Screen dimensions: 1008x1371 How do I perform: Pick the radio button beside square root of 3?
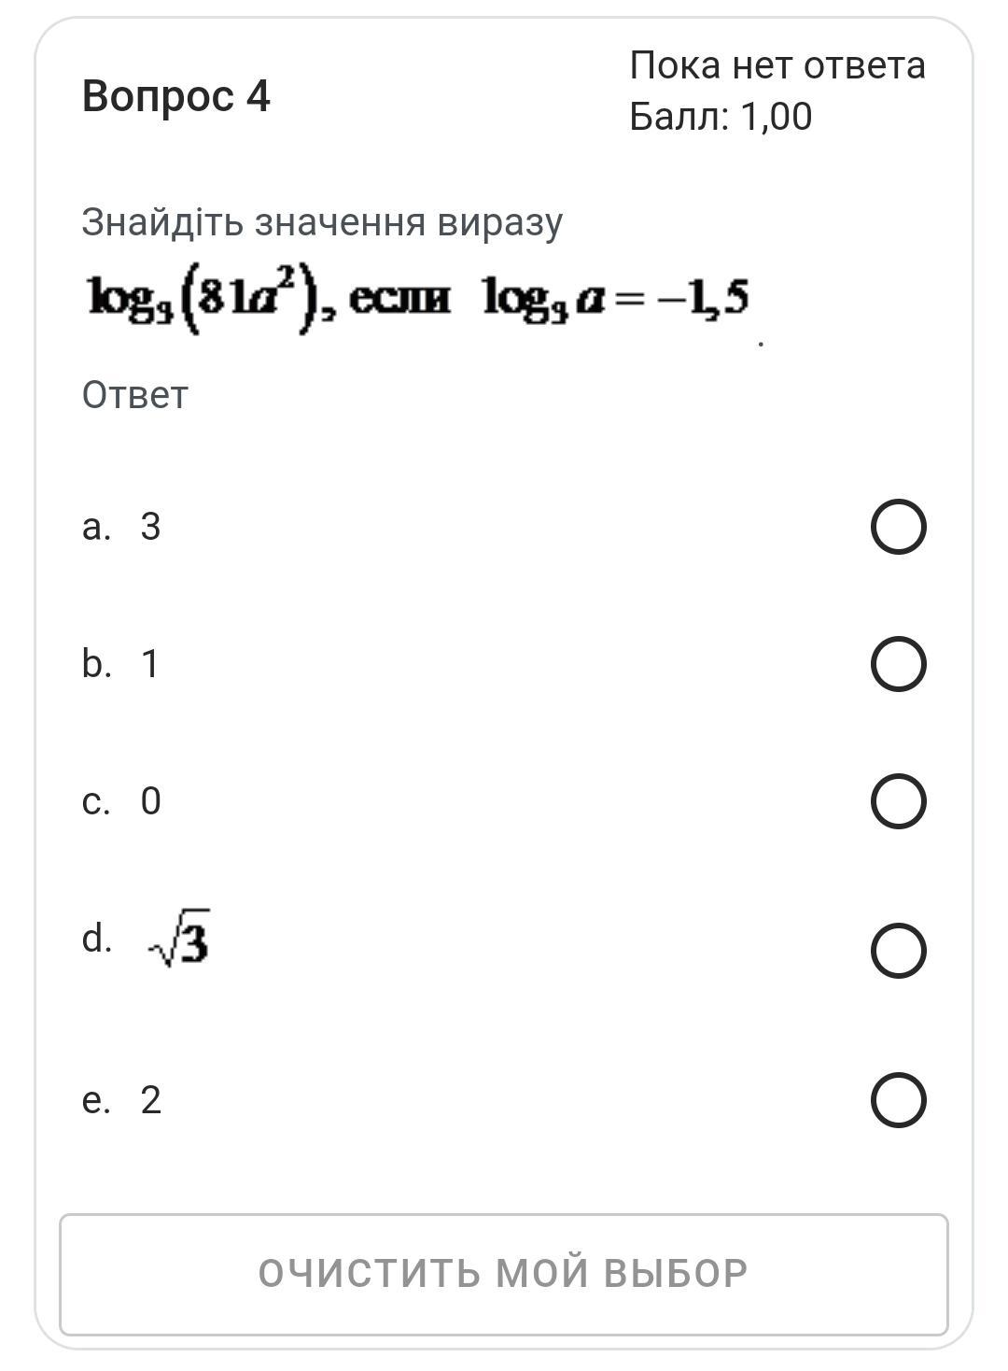point(898,951)
